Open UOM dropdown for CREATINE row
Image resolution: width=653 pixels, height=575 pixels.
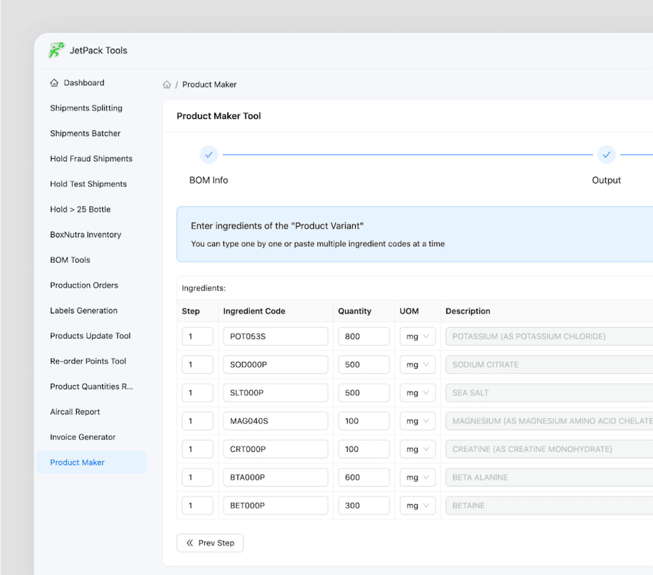point(417,449)
